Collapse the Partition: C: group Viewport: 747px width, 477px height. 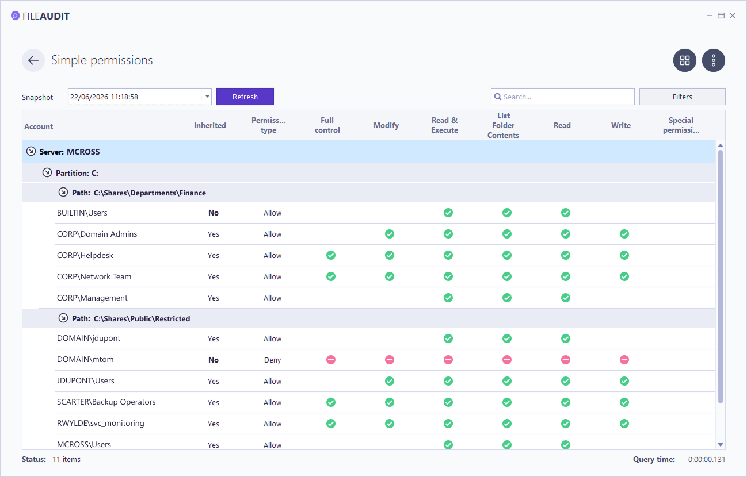point(47,172)
